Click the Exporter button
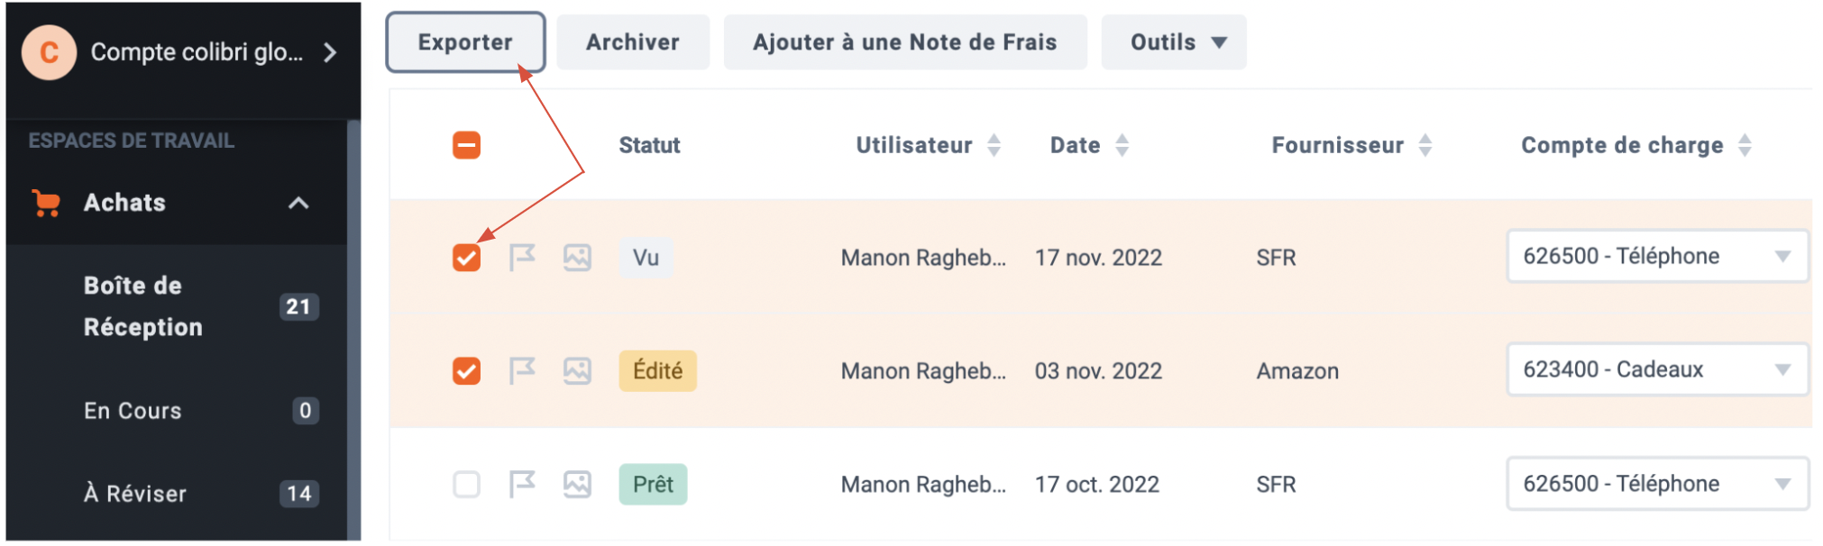The height and width of the screenshot is (546, 1823). (x=465, y=42)
